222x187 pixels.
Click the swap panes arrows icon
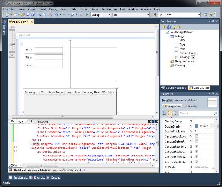pyautogui.click(x=31, y=121)
